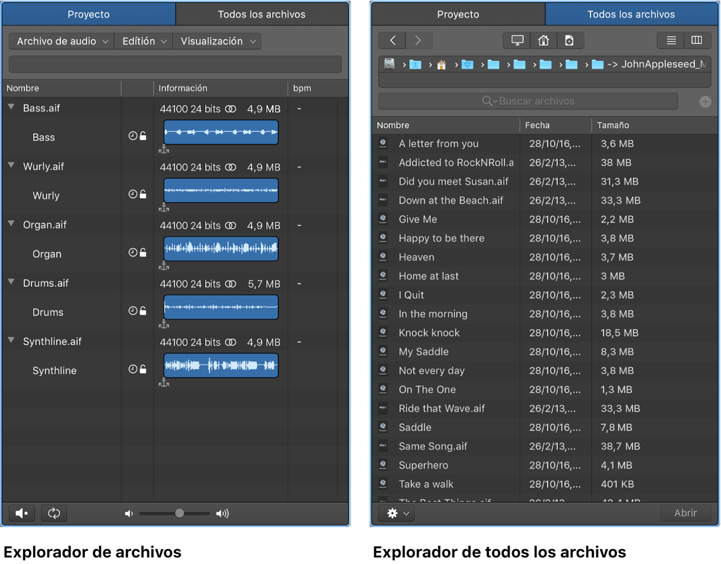Click the speaker preview button in Project browser
721x564 pixels.
pyautogui.click(x=22, y=513)
